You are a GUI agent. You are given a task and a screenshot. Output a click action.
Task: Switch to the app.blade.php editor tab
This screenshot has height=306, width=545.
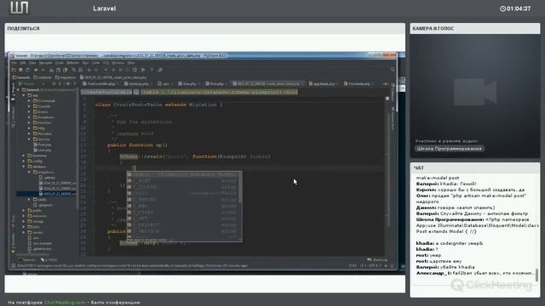324,84
